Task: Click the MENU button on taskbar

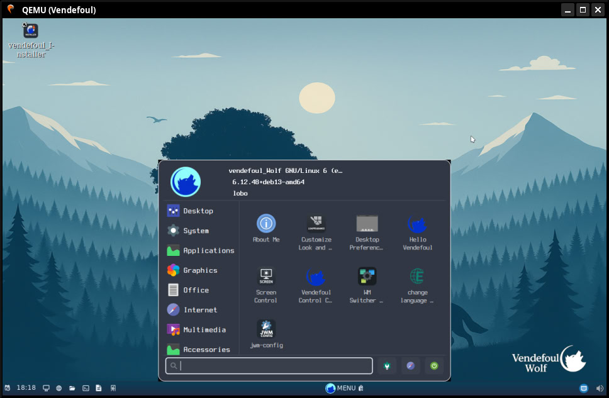Action: (340, 388)
